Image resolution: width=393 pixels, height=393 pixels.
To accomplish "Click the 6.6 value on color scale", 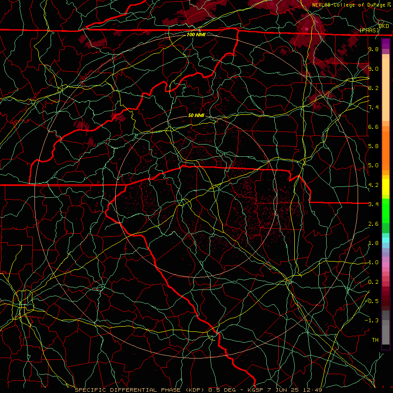I will pyautogui.click(x=373, y=127).
